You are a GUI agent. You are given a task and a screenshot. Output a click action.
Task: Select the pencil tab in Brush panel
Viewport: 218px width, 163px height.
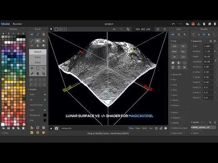[38, 34]
